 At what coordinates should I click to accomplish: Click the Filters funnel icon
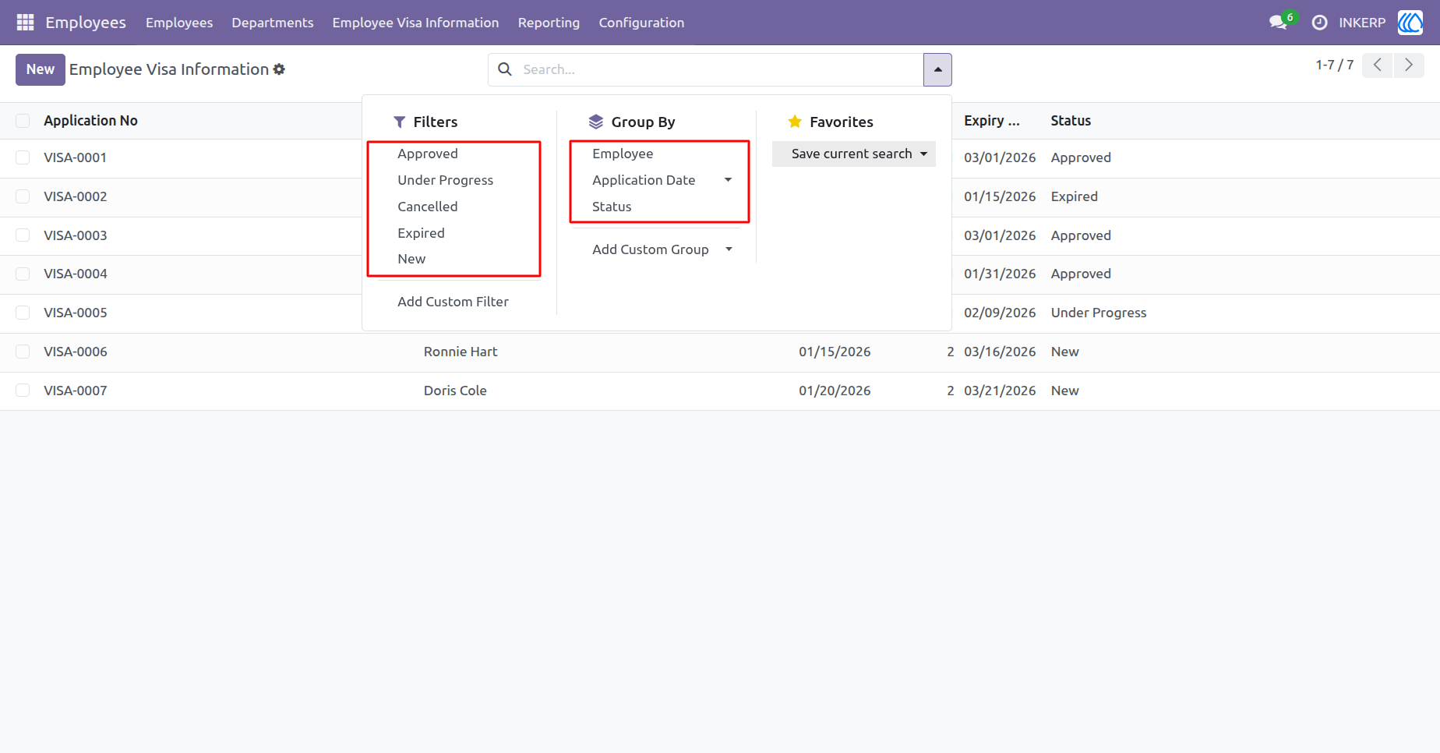tap(400, 122)
